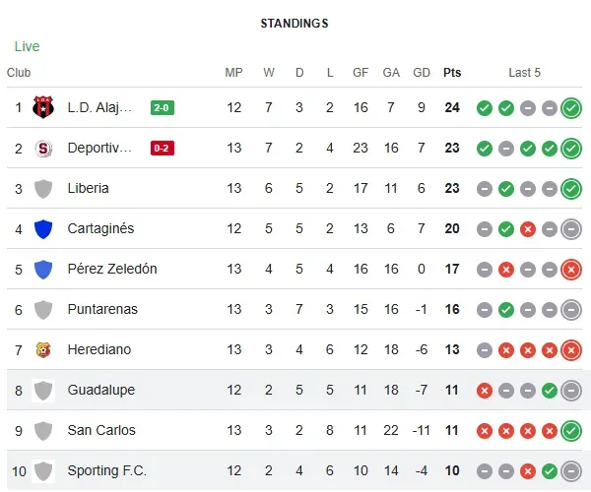Select the Guadalupe team name
The height and width of the screenshot is (492, 591).
click(100, 390)
